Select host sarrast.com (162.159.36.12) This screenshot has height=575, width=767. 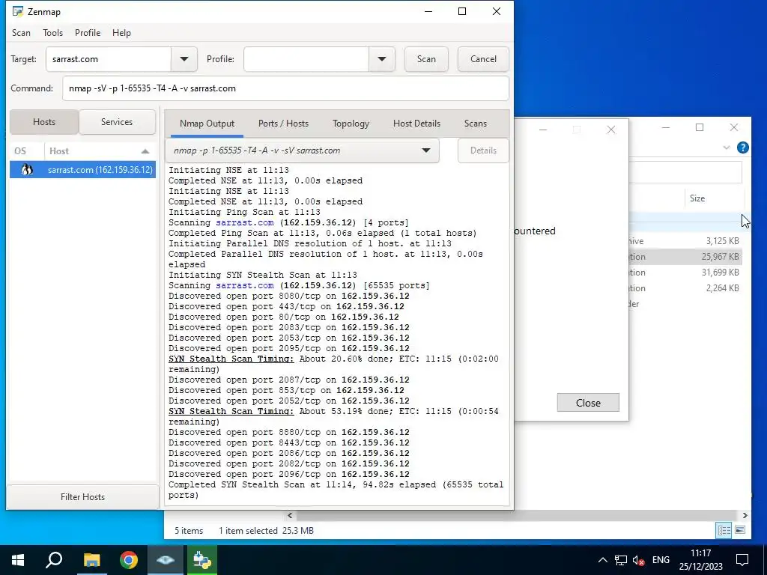pos(82,170)
